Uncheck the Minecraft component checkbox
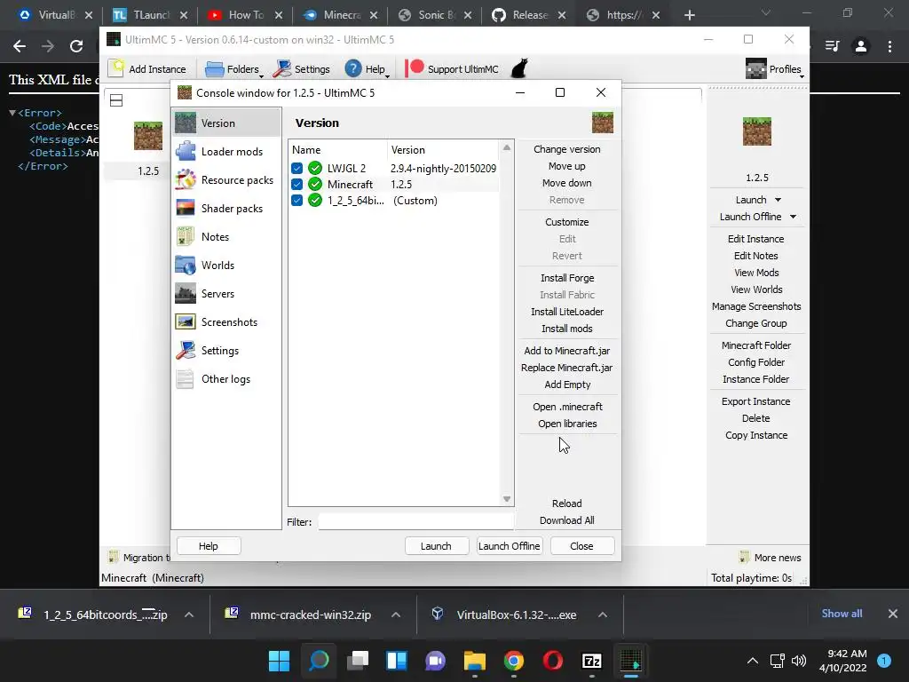This screenshot has height=682, width=909. 296,185
